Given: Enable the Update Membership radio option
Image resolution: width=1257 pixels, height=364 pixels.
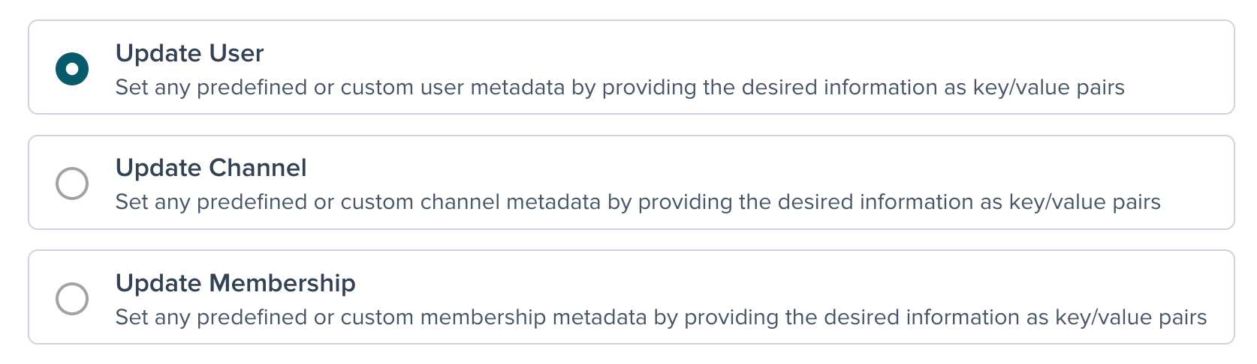Looking at the screenshot, I should tap(72, 298).
